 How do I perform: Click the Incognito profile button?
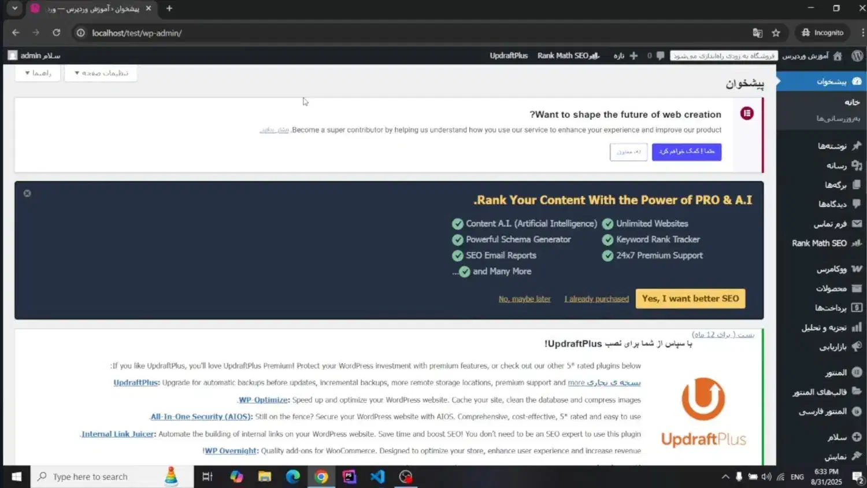click(x=822, y=33)
